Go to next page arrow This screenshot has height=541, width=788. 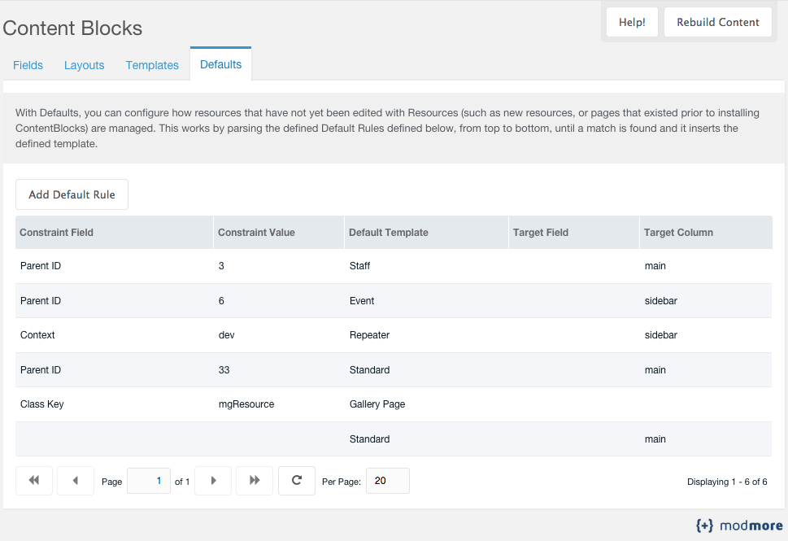coord(213,481)
